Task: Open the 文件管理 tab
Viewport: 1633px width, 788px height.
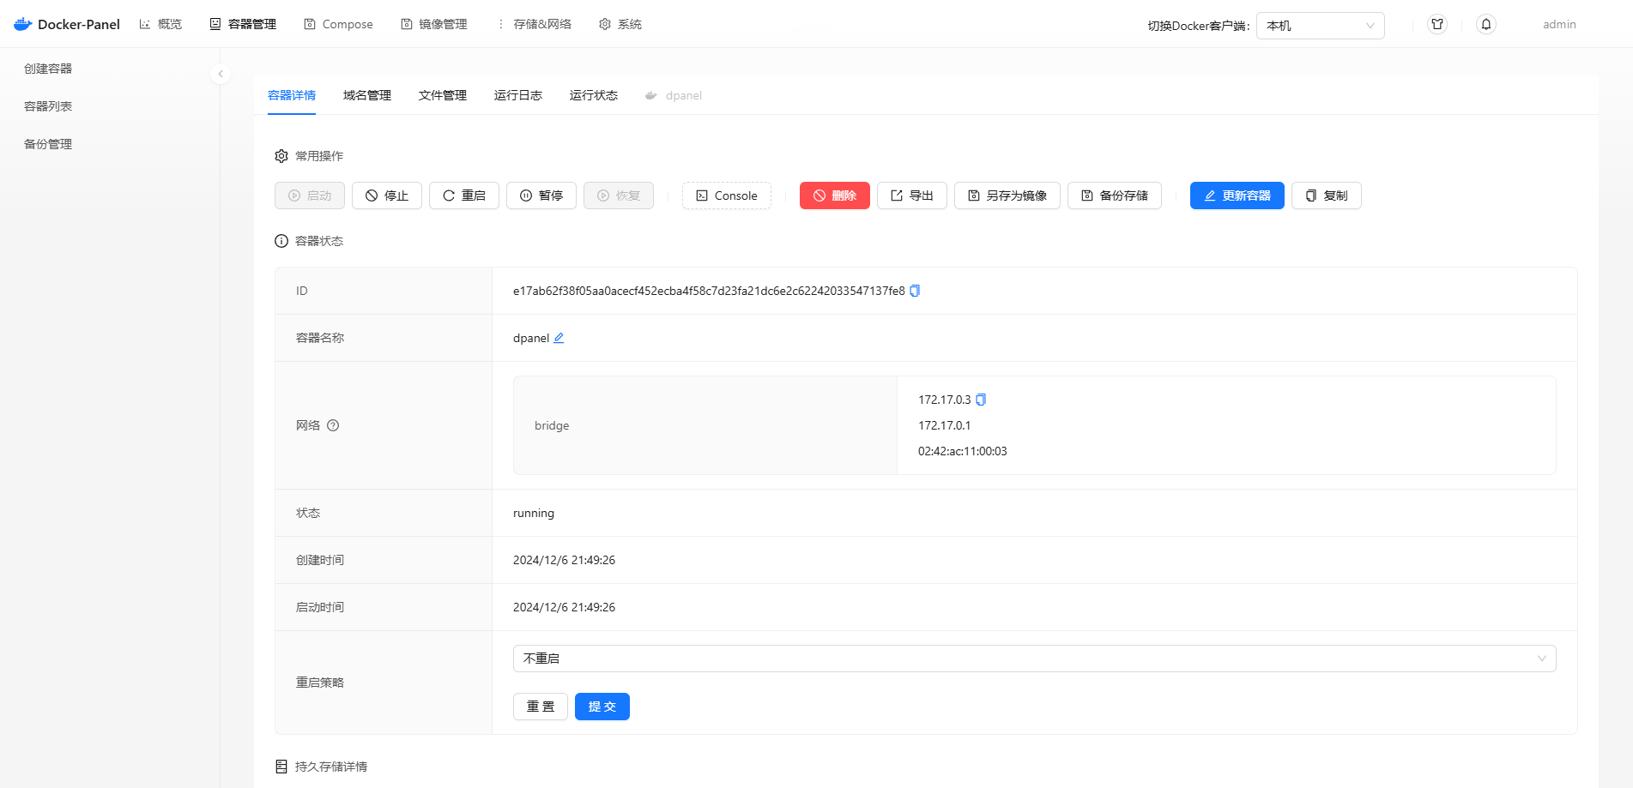Action: coord(442,95)
